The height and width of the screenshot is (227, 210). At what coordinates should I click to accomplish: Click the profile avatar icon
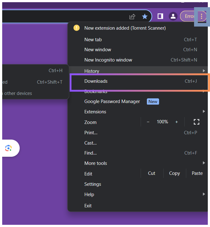pos(173,16)
